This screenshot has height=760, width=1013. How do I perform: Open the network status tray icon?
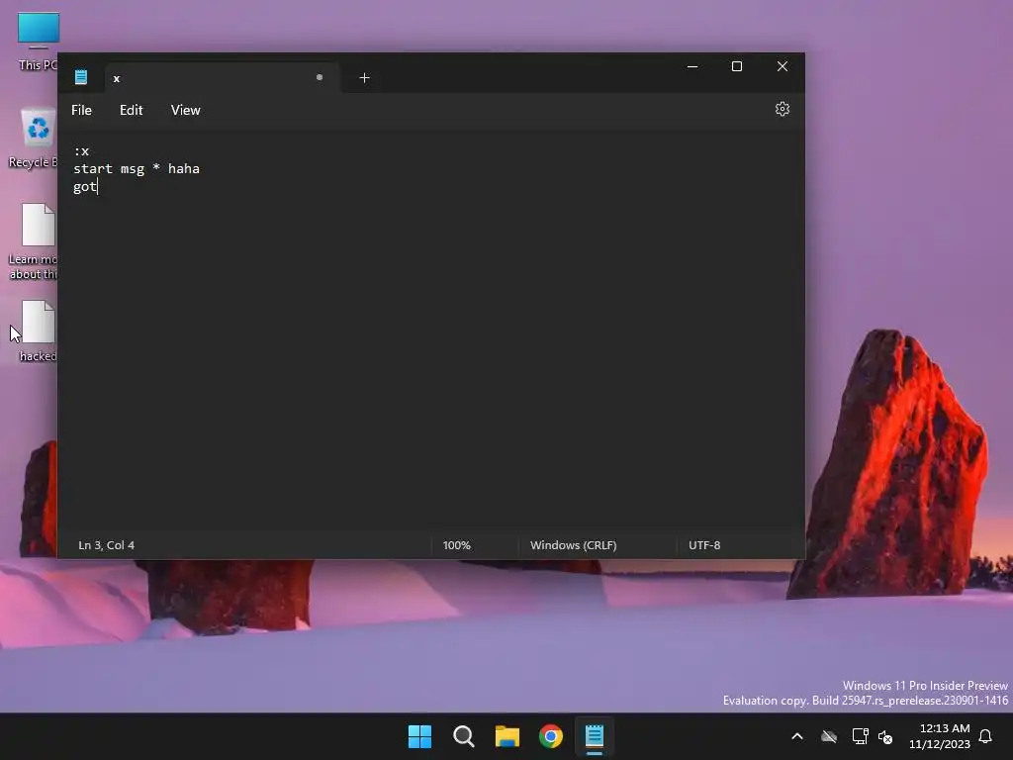click(x=860, y=736)
